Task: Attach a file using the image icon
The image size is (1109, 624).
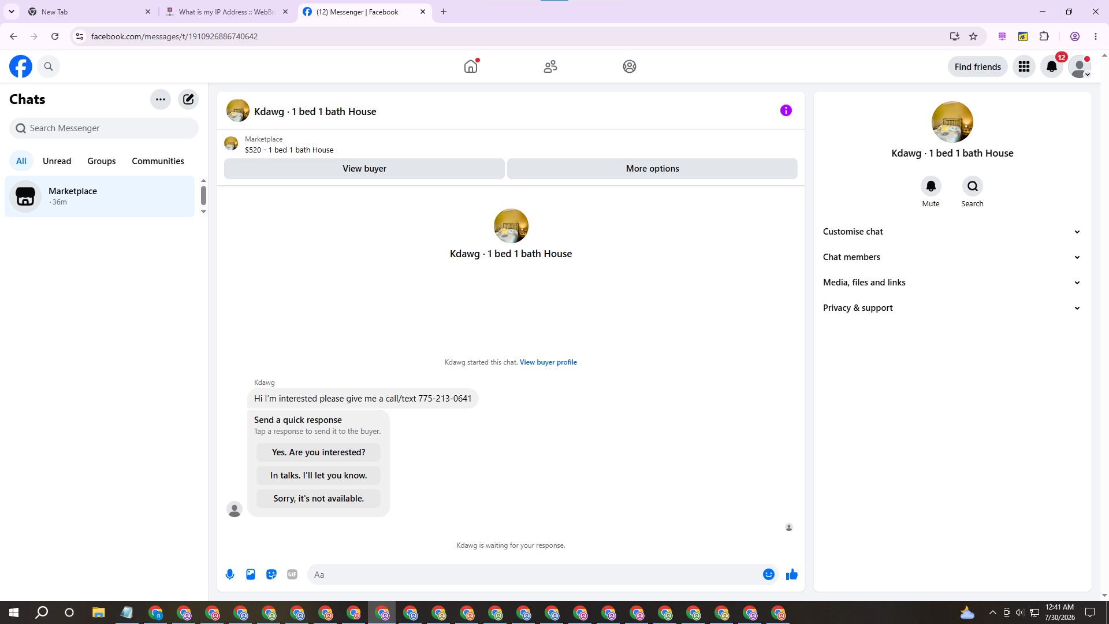Action: 251,574
